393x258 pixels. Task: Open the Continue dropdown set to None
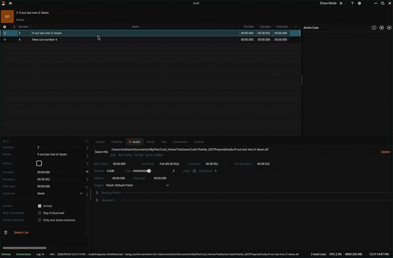click(59, 193)
